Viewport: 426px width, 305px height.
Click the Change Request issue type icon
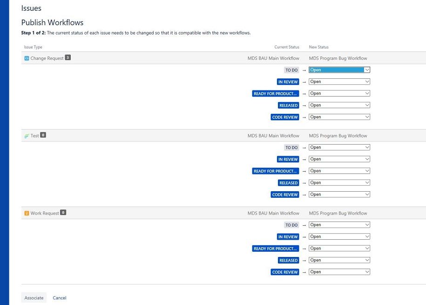[27, 58]
